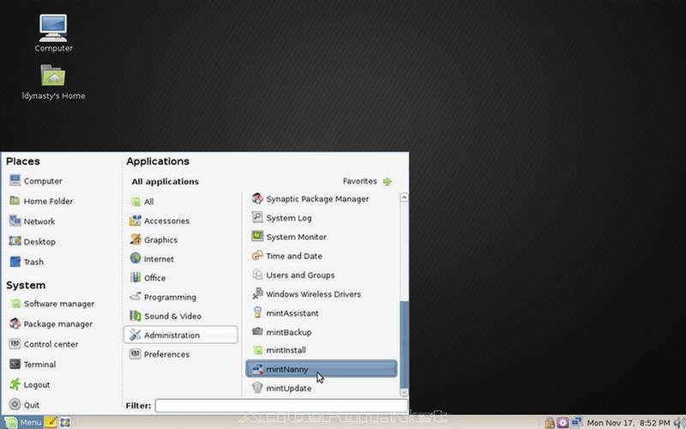This screenshot has height=429, width=686.
Task: Click the applications list scrollbar up arrow
Action: (404, 197)
